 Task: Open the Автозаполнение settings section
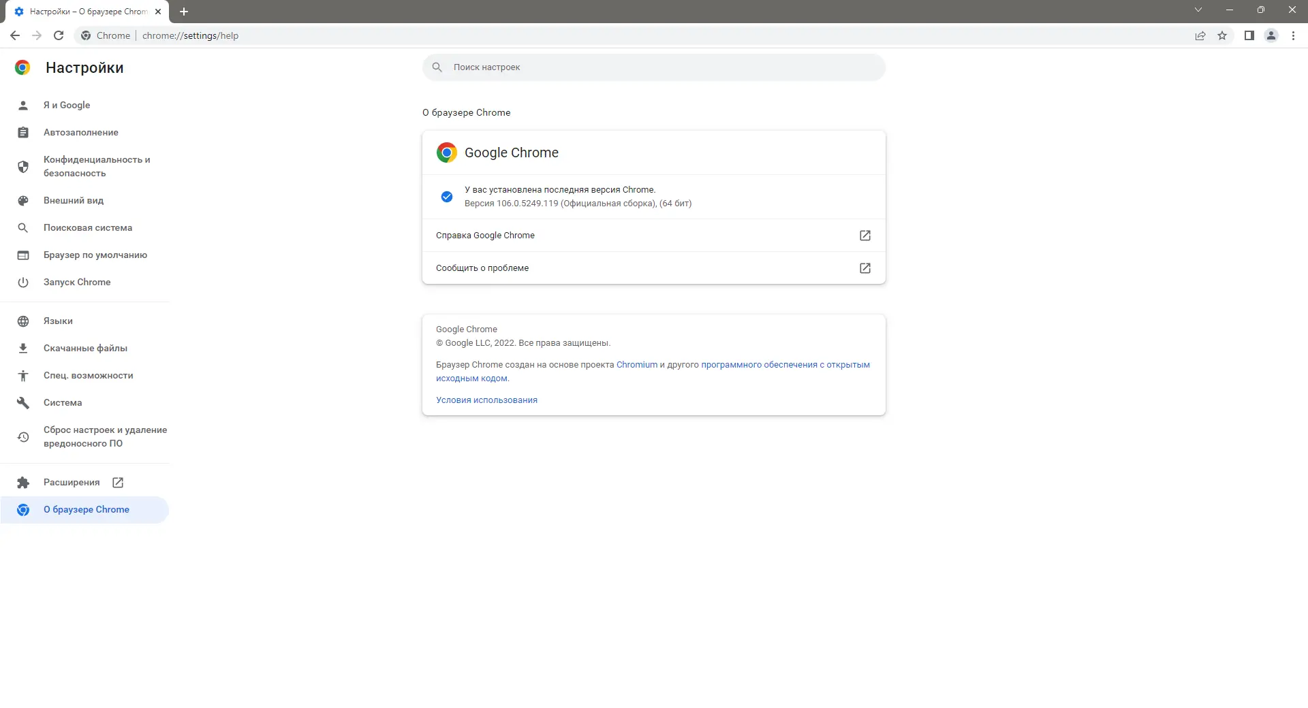point(80,133)
